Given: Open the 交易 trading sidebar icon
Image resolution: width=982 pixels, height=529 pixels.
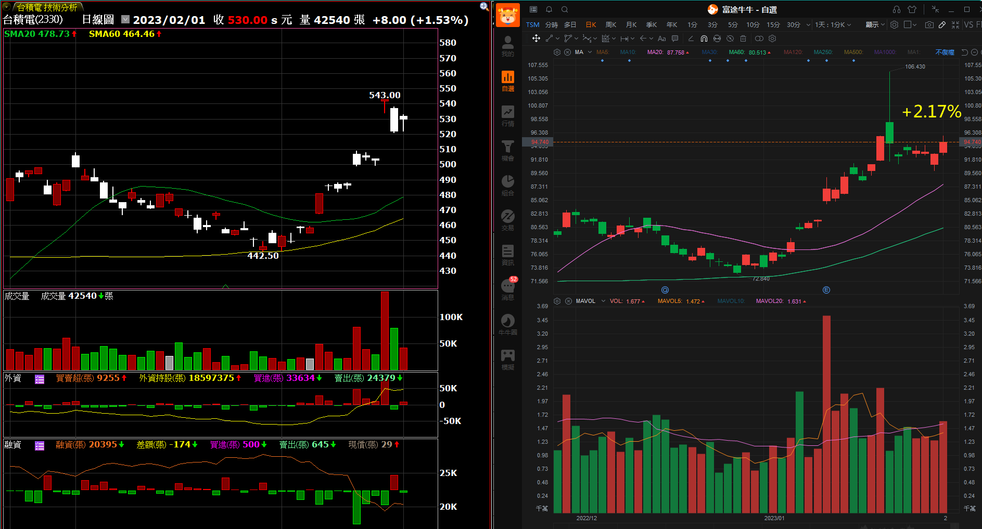Looking at the screenshot, I should [507, 220].
